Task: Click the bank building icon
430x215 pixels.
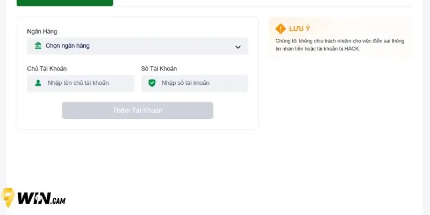Action: pyautogui.click(x=38, y=46)
